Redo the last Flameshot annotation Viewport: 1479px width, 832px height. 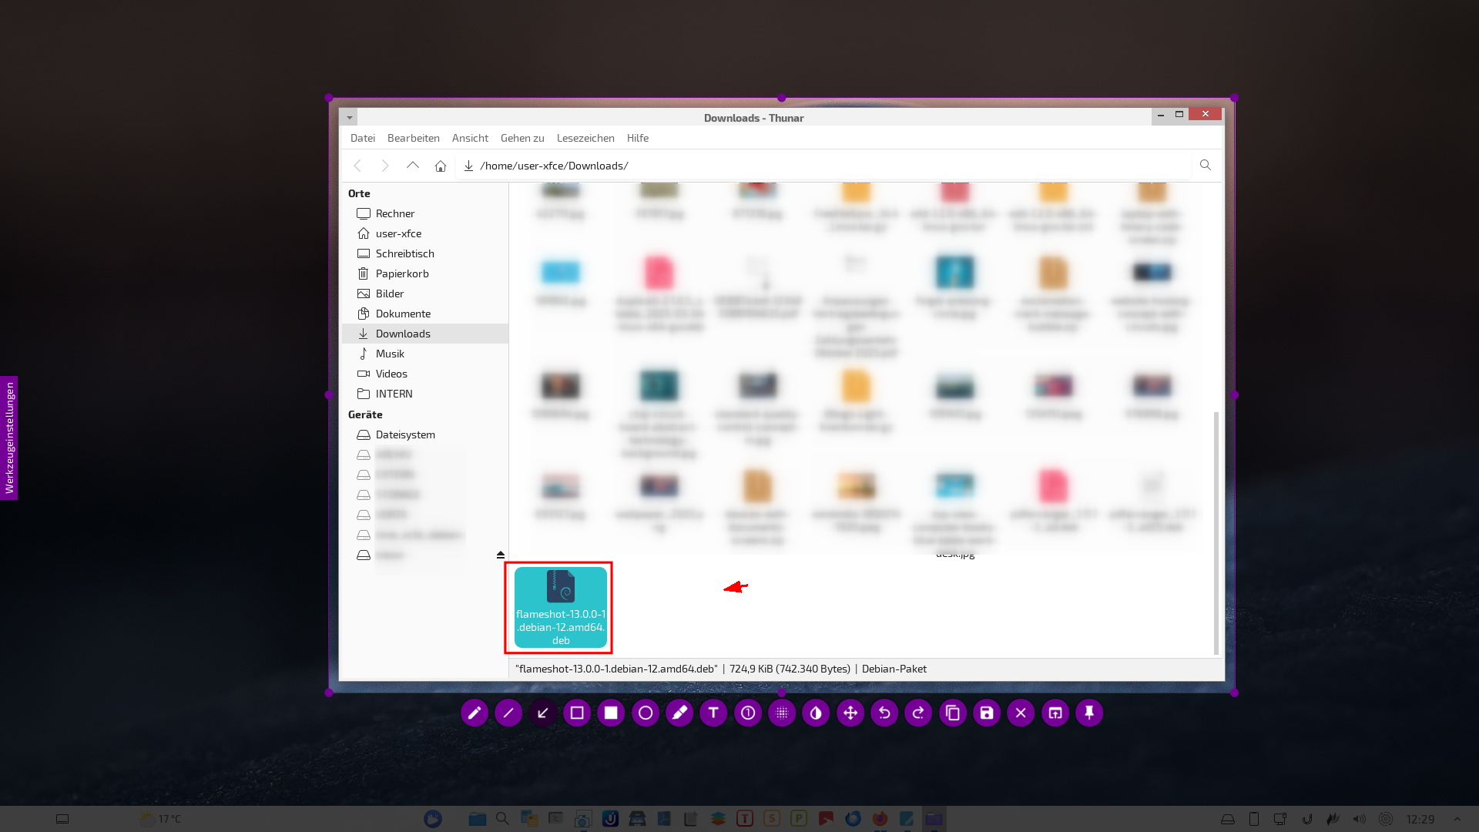918,713
